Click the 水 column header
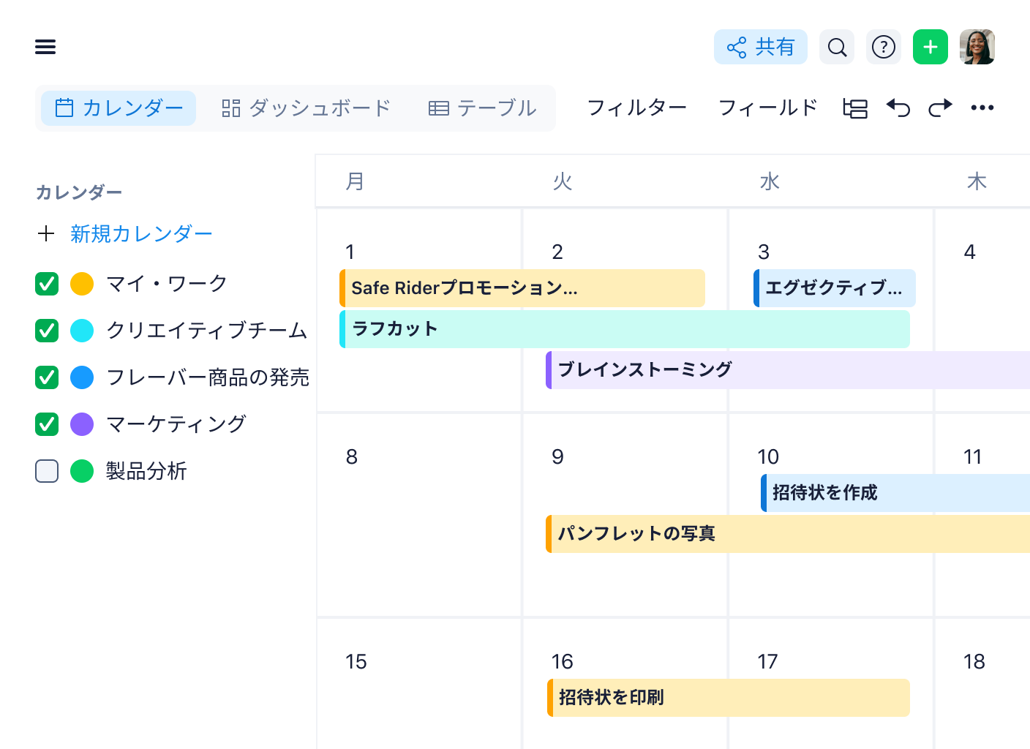Screen dimensions: 1030x749 pyautogui.click(x=770, y=181)
